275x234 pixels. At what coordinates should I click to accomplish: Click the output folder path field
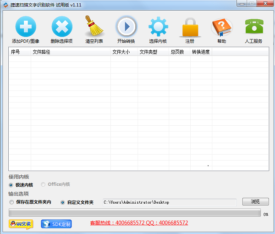pyautogui.click(x=170, y=202)
